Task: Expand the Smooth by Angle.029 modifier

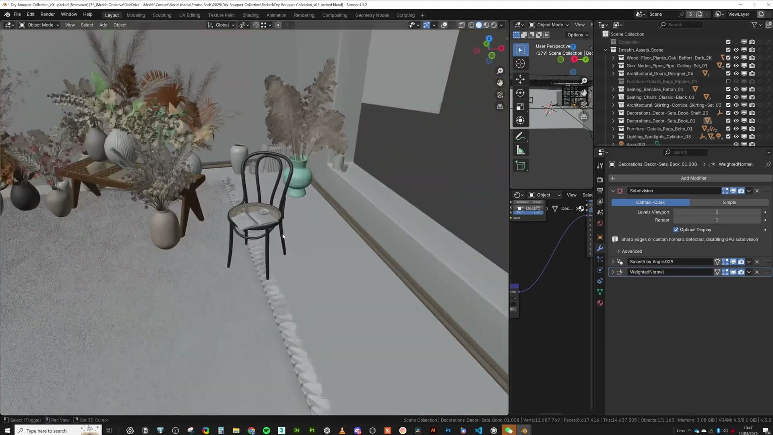Action: click(x=613, y=262)
